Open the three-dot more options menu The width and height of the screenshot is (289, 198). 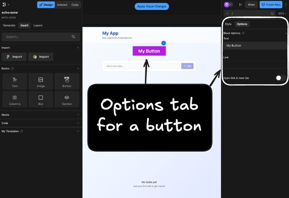pyautogui.click(x=286, y=5)
